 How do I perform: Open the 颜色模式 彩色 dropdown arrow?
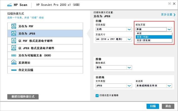[129, 67]
